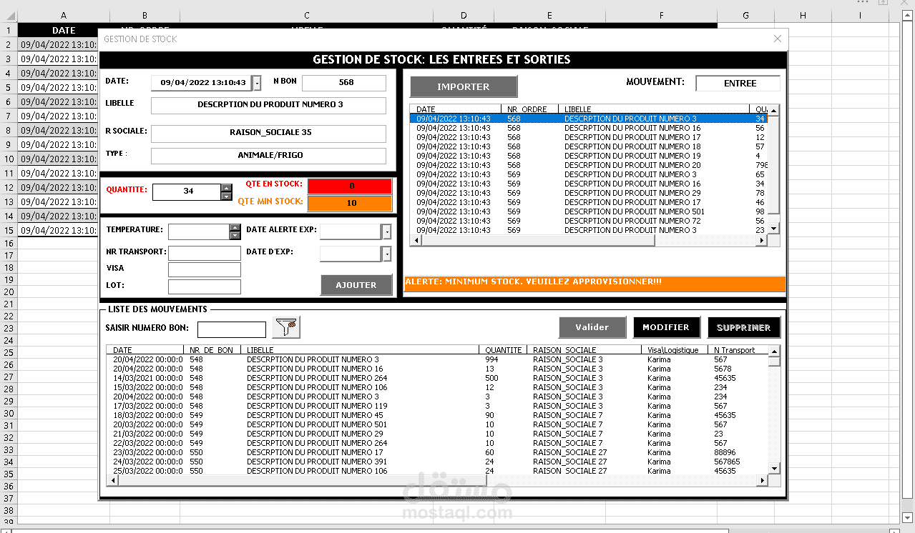Click QUANTITE column header in movements list
This screenshot has height=533, width=915.
point(503,350)
